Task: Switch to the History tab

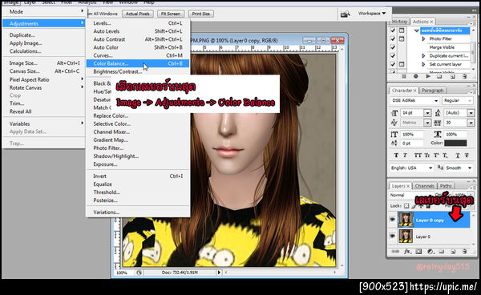Action: pyautogui.click(x=399, y=22)
